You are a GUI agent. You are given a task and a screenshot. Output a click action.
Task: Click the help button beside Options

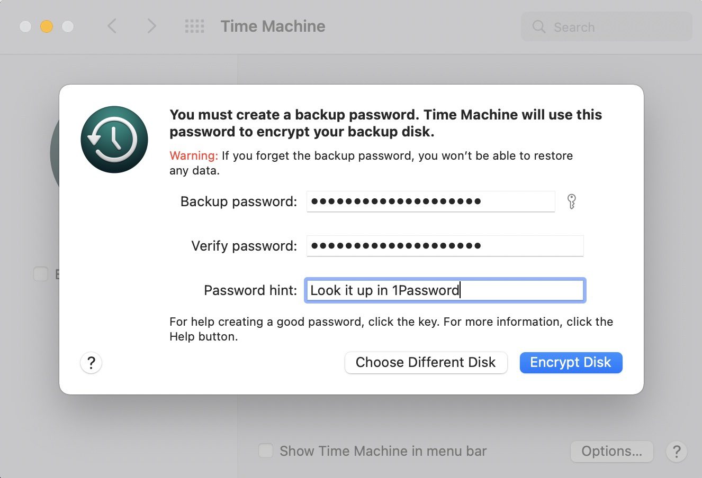676,451
